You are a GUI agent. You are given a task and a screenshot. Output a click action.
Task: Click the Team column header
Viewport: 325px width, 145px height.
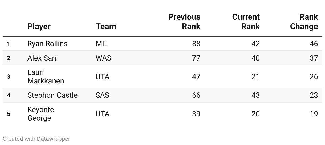click(106, 27)
